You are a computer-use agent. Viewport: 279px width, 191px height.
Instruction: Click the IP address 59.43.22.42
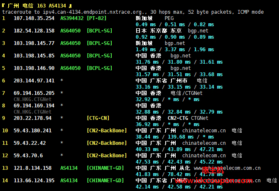click(x=29, y=143)
